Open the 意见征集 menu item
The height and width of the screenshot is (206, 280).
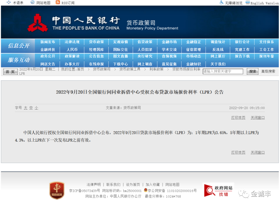169,64
